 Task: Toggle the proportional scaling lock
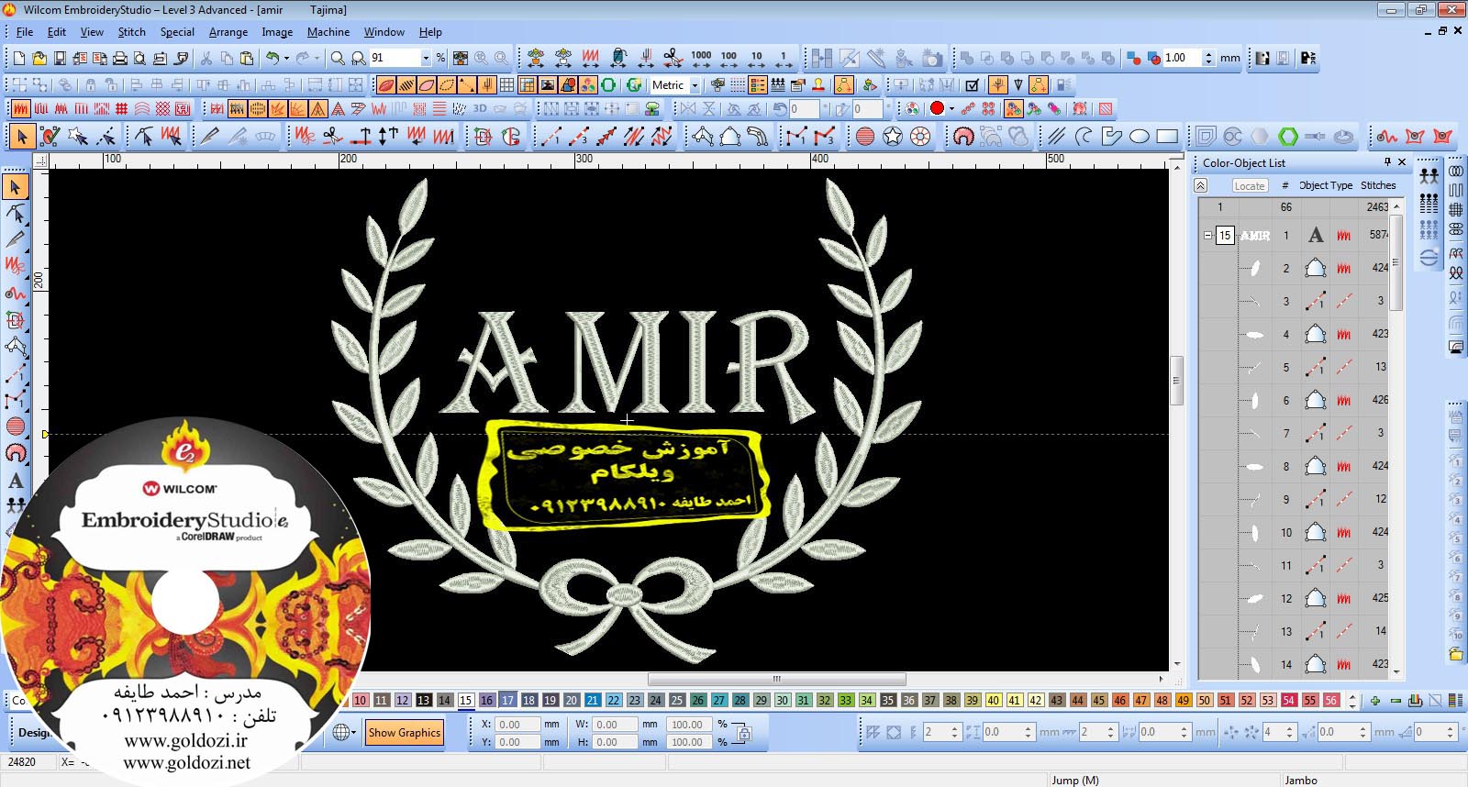743,733
